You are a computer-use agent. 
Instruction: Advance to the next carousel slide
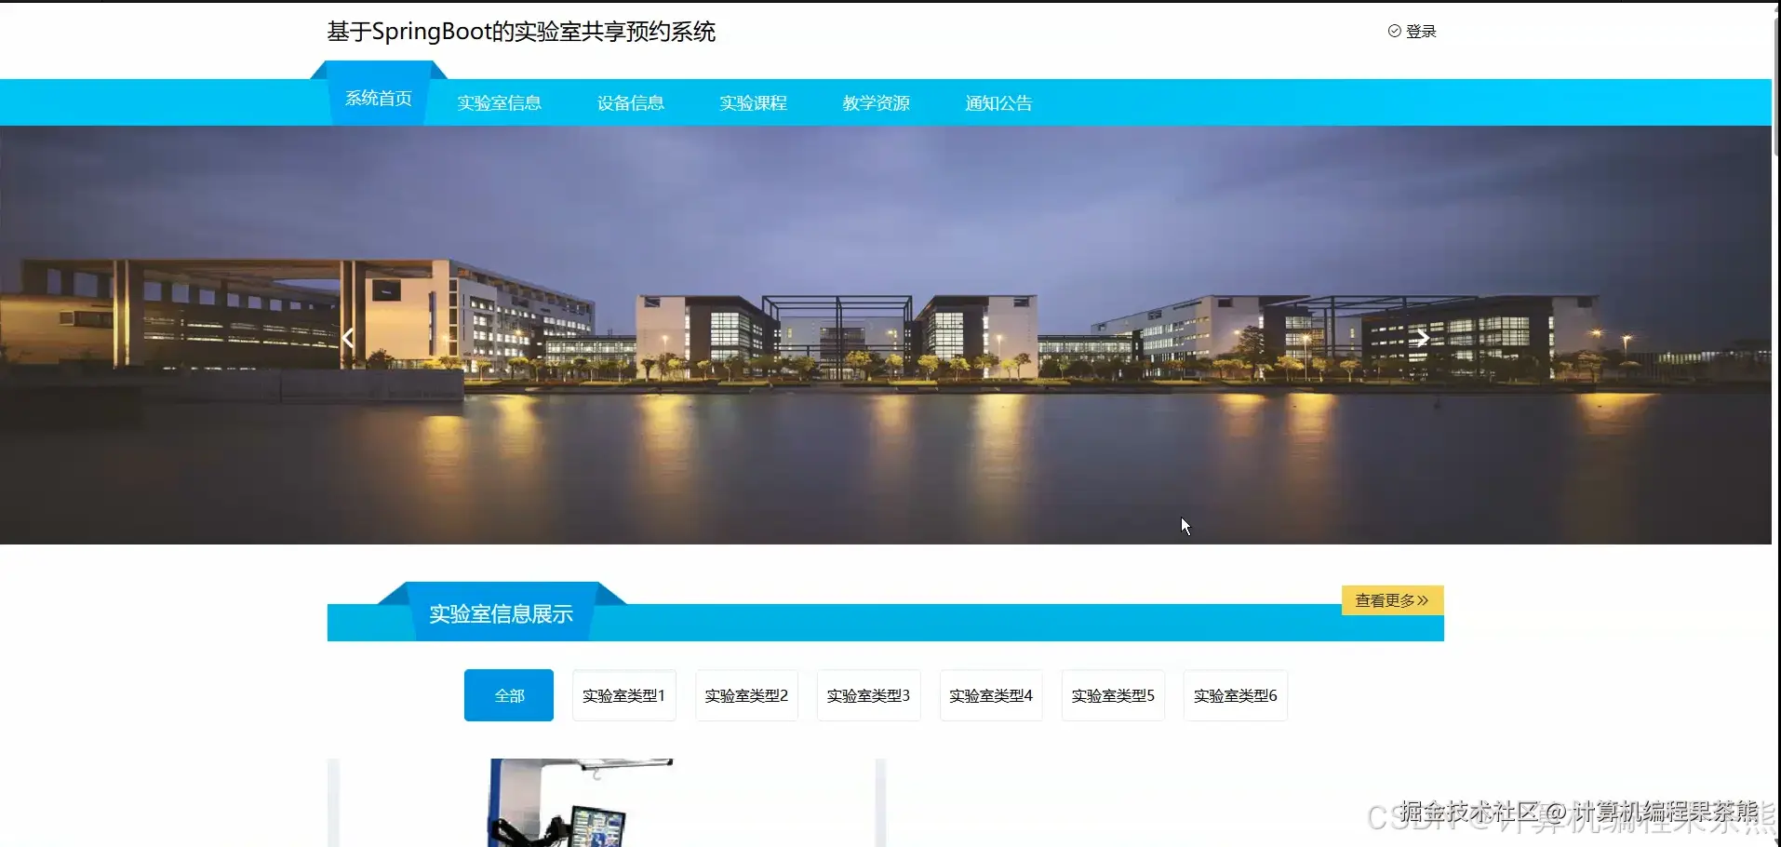[x=1423, y=338]
